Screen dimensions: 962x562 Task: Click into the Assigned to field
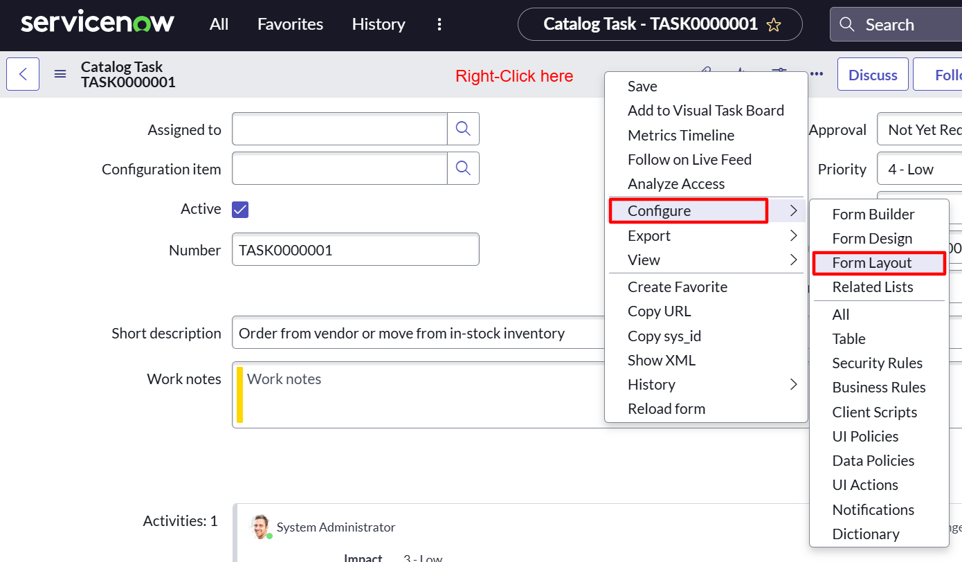click(340, 129)
